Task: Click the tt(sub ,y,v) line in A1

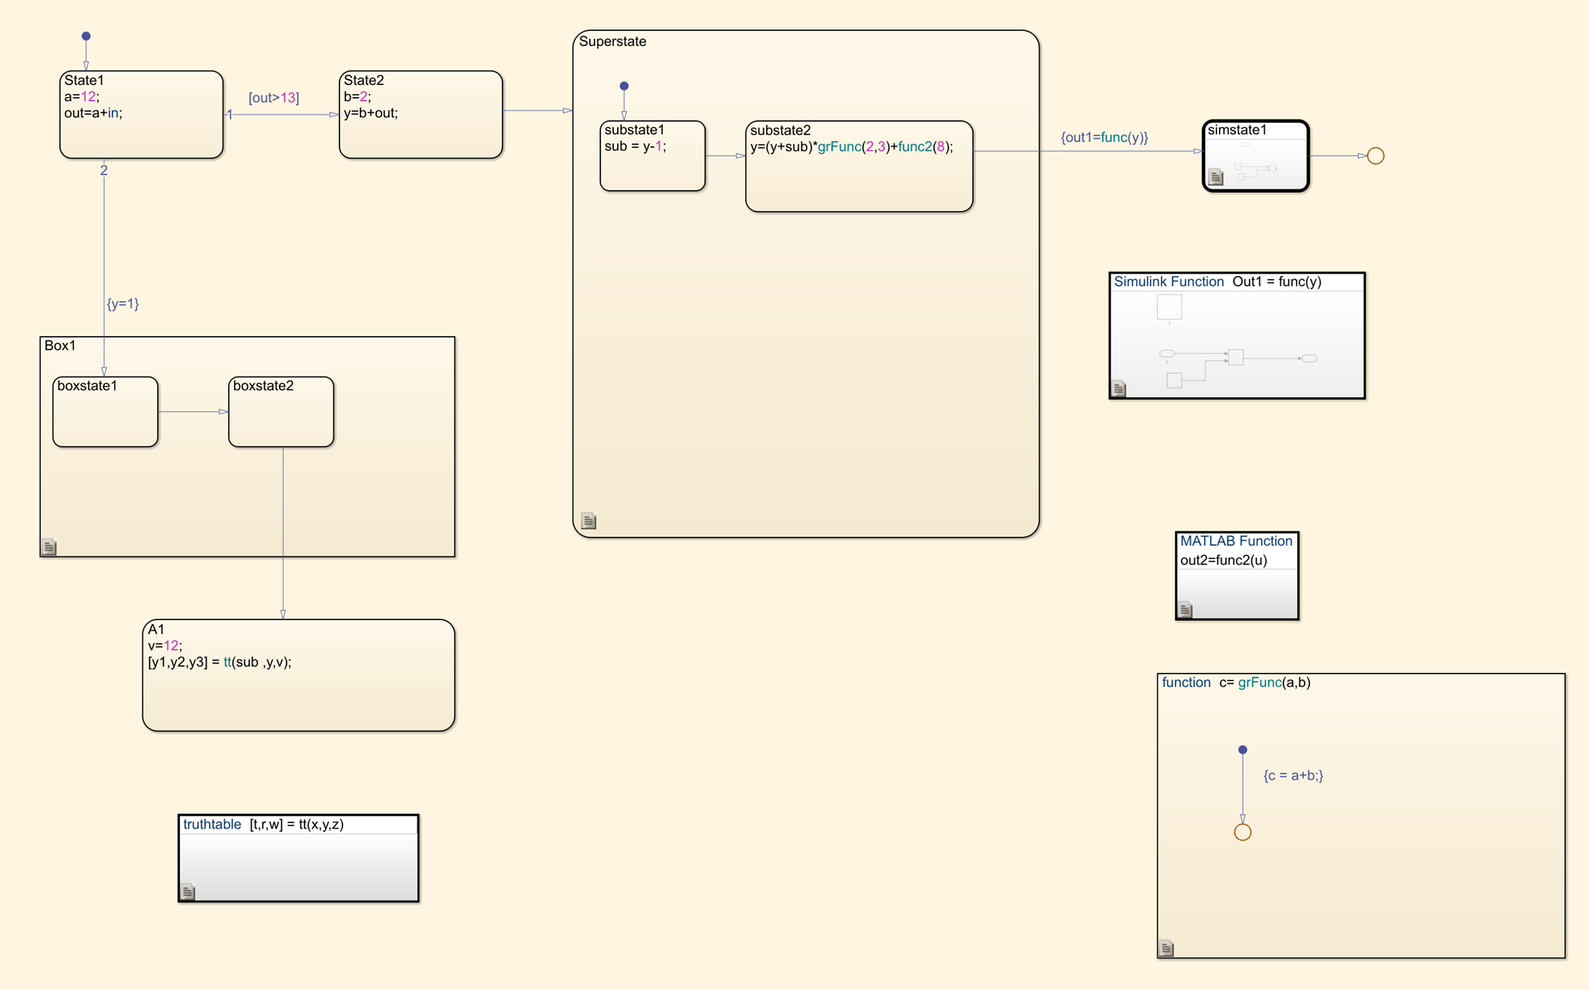Action: pos(220,662)
